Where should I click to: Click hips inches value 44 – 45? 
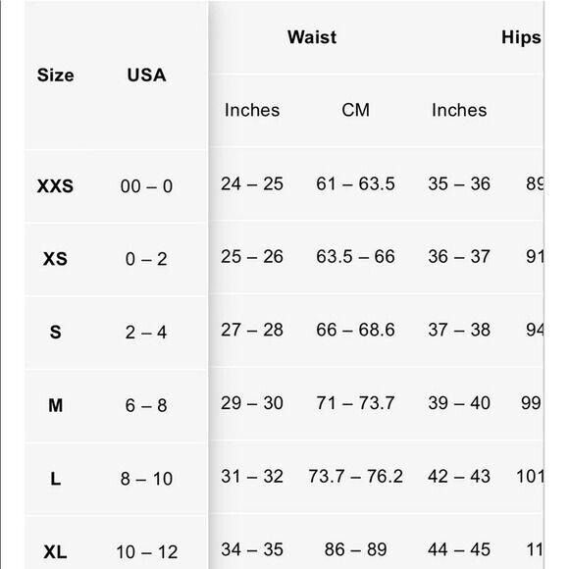point(459,549)
